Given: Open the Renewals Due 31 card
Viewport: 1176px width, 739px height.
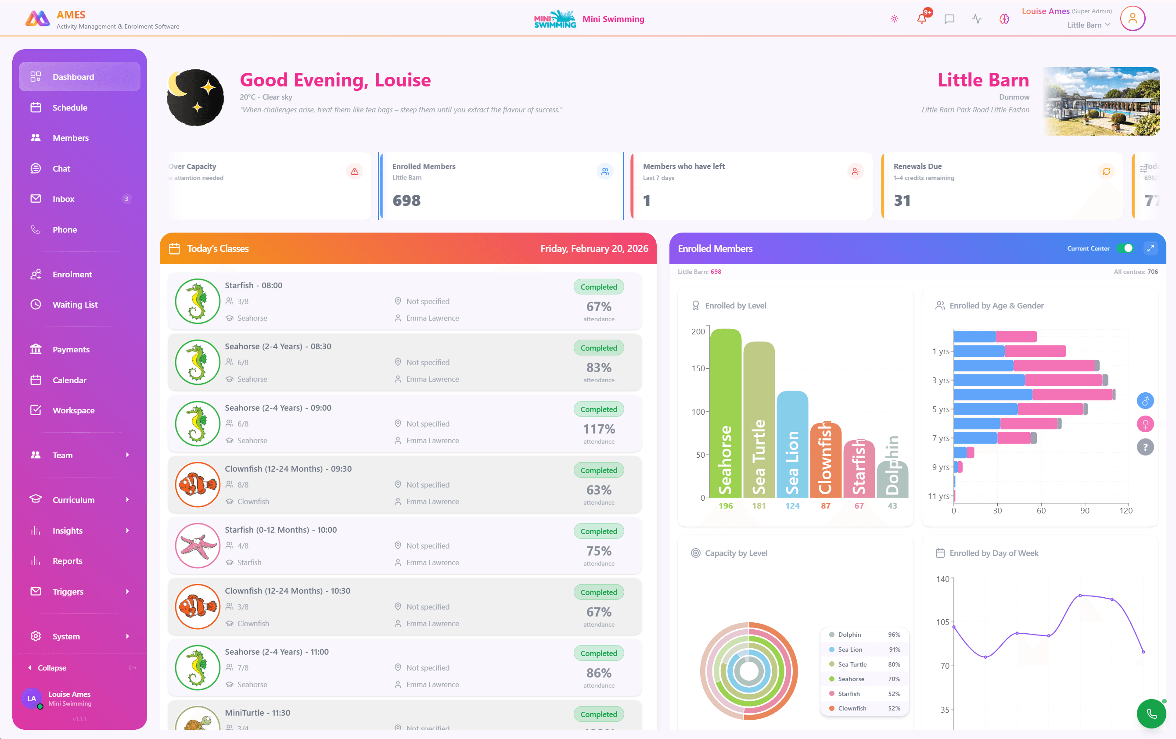Looking at the screenshot, I should [x=1002, y=186].
